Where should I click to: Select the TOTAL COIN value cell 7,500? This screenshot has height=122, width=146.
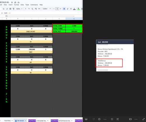[74, 26]
